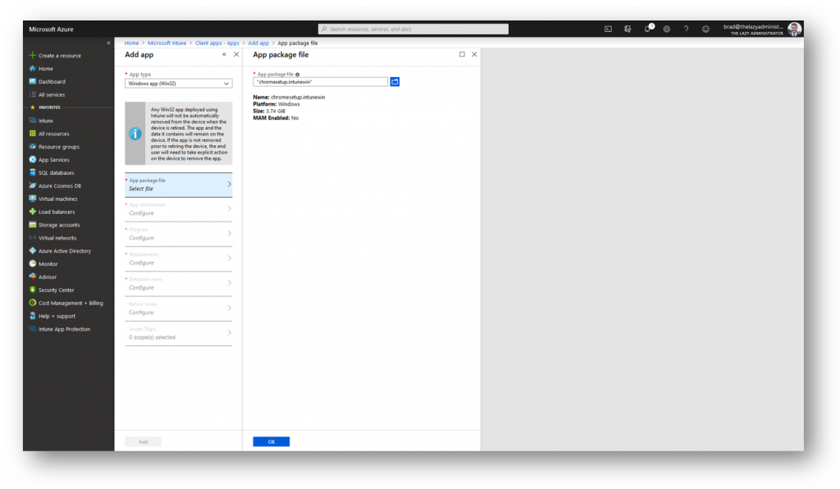Open Help + support in sidebar
This screenshot has height=489, width=840.
(x=52, y=316)
